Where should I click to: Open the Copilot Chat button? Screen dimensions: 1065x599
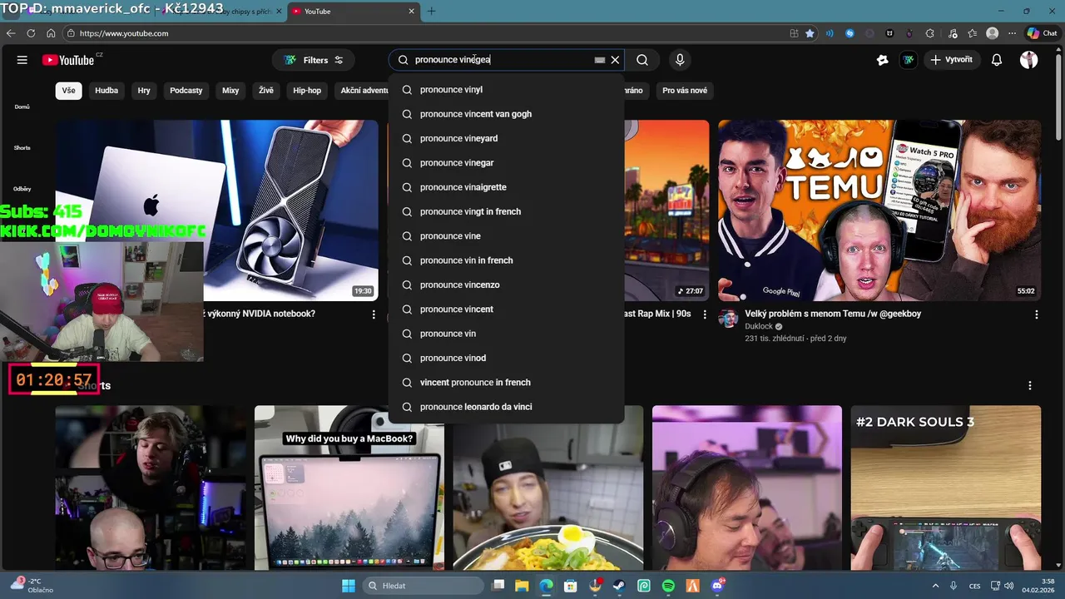click(x=1043, y=33)
